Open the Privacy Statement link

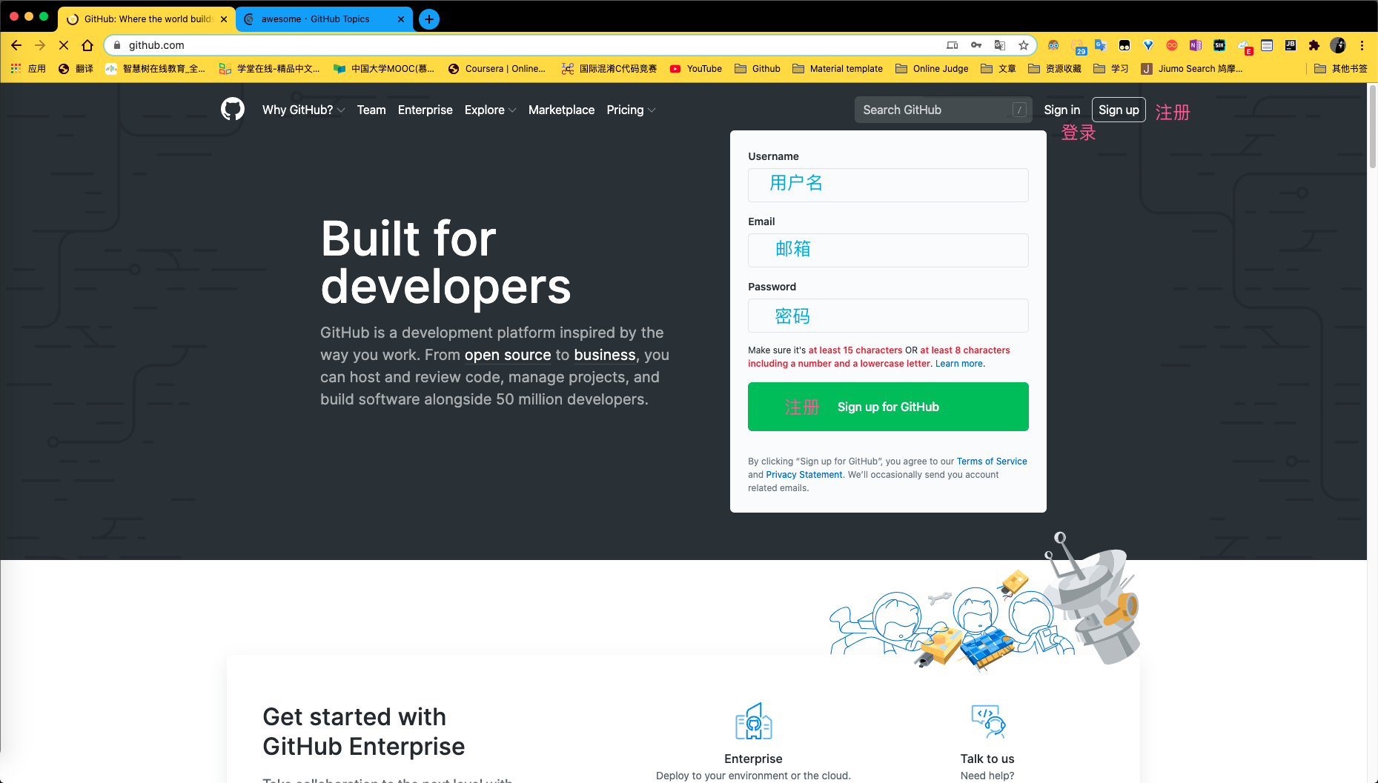[x=804, y=475]
